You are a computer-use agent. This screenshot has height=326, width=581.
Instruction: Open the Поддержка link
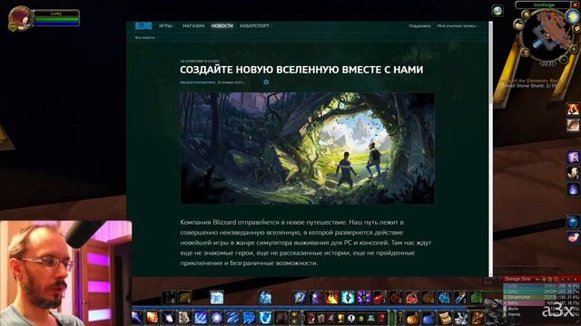coord(419,26)
